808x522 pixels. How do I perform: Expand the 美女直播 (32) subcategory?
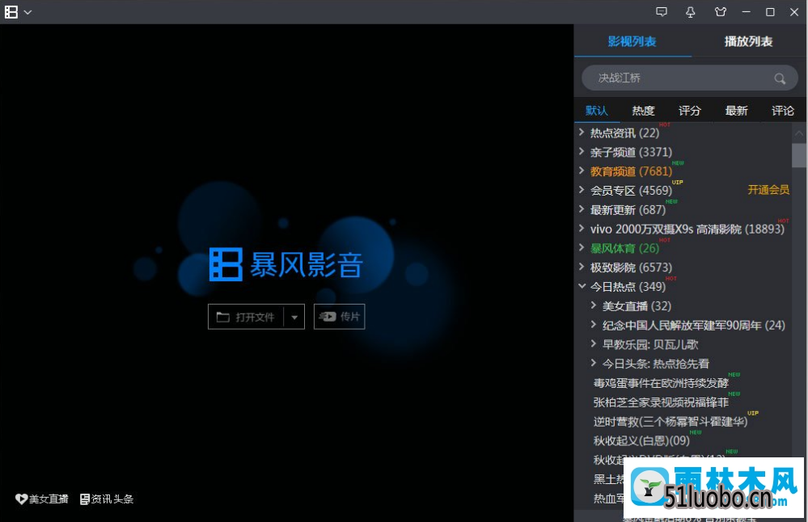594,305
